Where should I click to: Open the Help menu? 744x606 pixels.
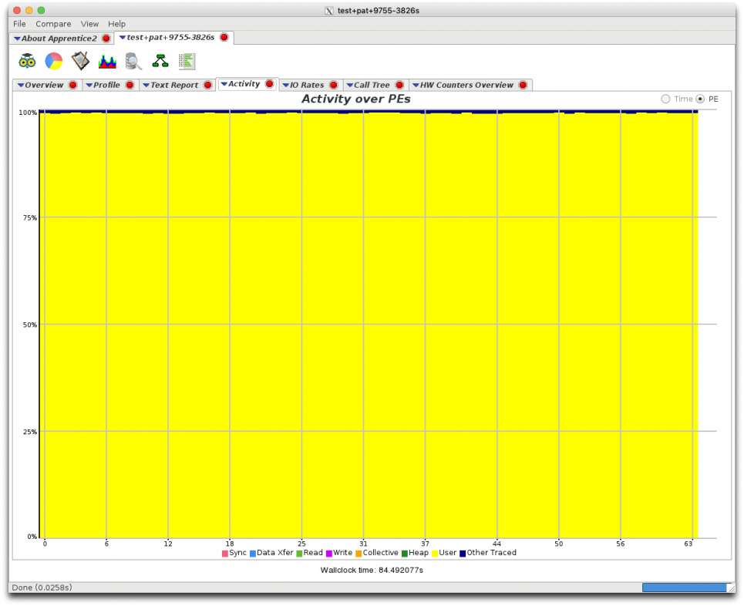click(x=116, y=24)
